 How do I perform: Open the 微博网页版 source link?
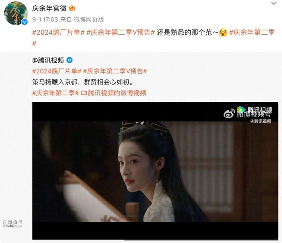click(x=89, y=19)
